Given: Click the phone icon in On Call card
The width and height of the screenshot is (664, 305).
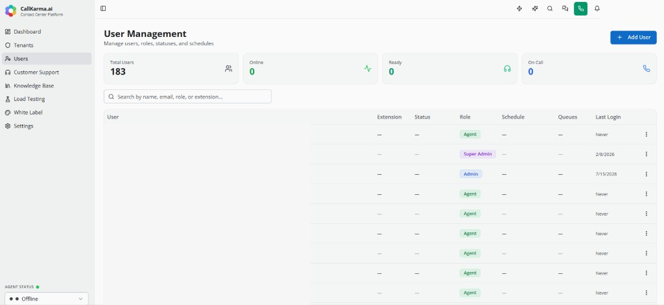Looking at the screenshot, I should tap(646, 69).
